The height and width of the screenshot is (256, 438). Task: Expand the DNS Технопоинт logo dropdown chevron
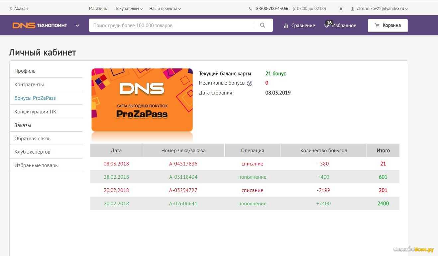point(77,25)
